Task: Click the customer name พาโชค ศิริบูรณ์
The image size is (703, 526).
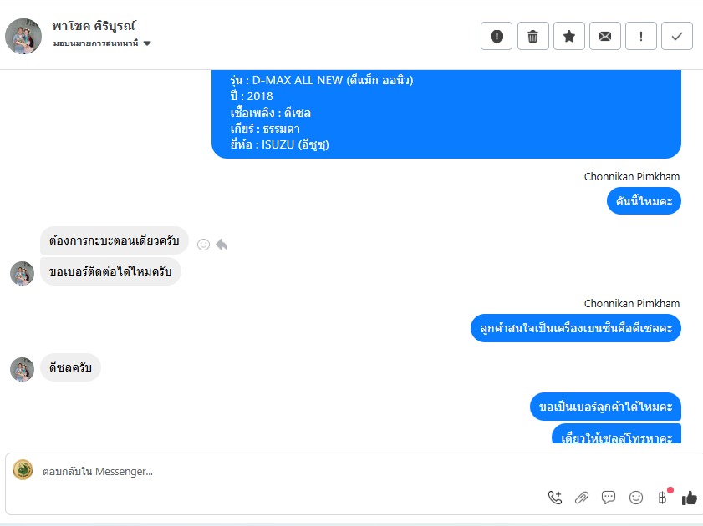Action: 94,26
